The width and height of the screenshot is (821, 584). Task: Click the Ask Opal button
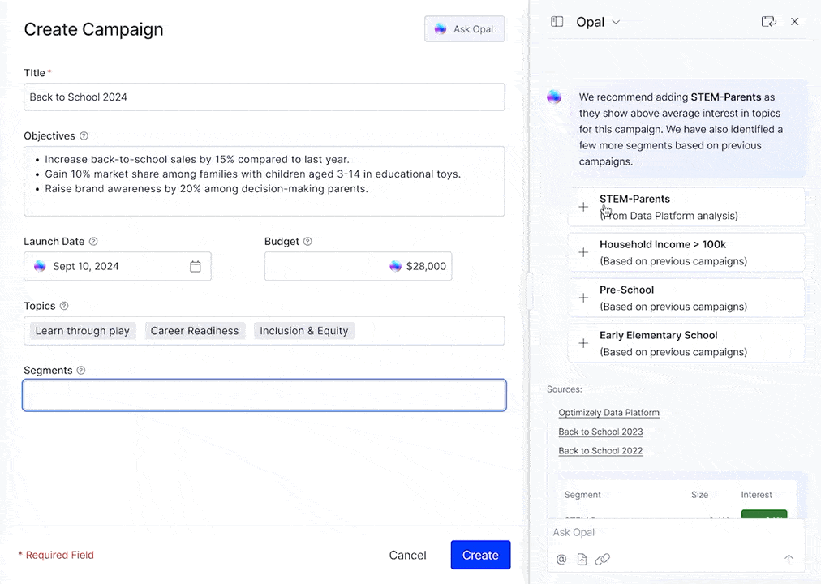point(464,29)
